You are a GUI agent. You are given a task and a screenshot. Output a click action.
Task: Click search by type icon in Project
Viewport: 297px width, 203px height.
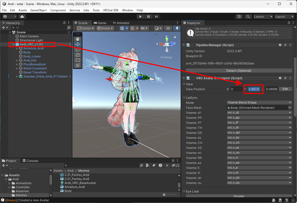tap(147, 165)
